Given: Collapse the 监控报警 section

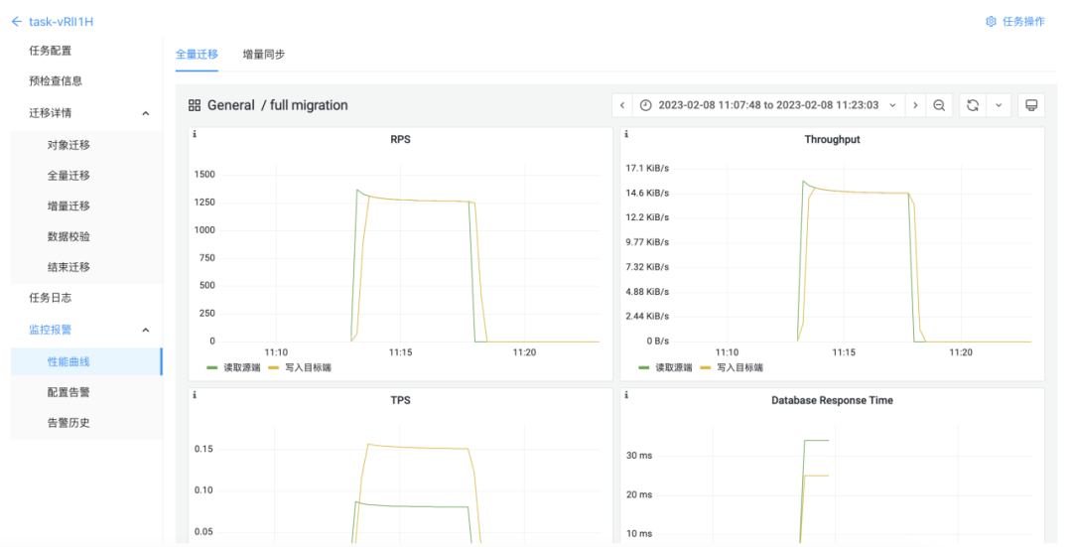Looking at the screenshot, I should point(146,331).
